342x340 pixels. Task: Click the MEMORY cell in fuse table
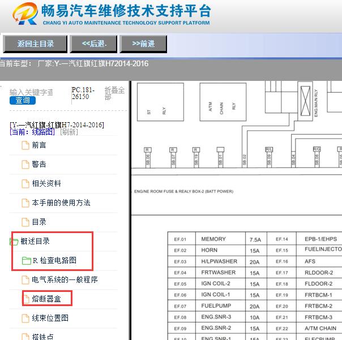click(x=220, y=239)
